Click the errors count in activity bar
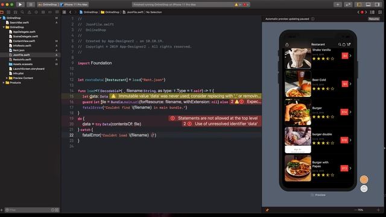Viewport: 386px width, 217px height. [246, 4]
